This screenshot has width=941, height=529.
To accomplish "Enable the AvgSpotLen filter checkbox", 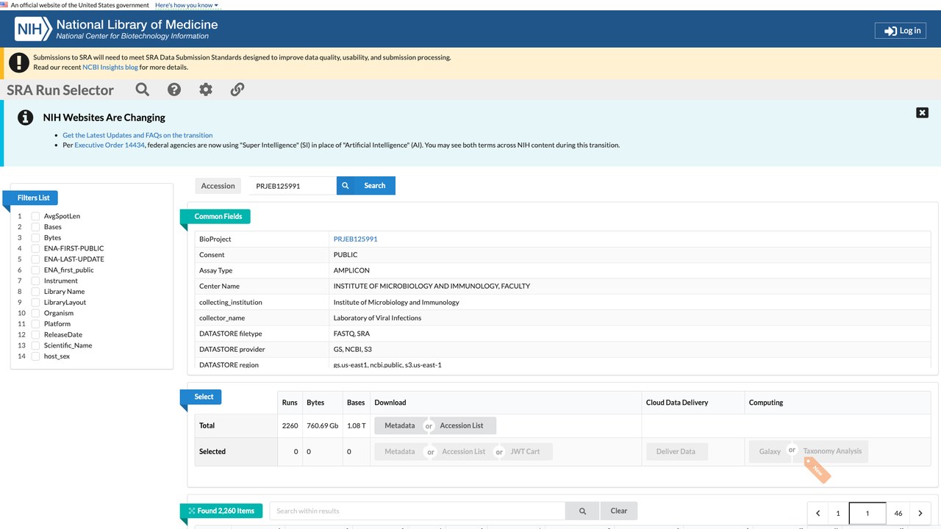I will click(35, 216).
